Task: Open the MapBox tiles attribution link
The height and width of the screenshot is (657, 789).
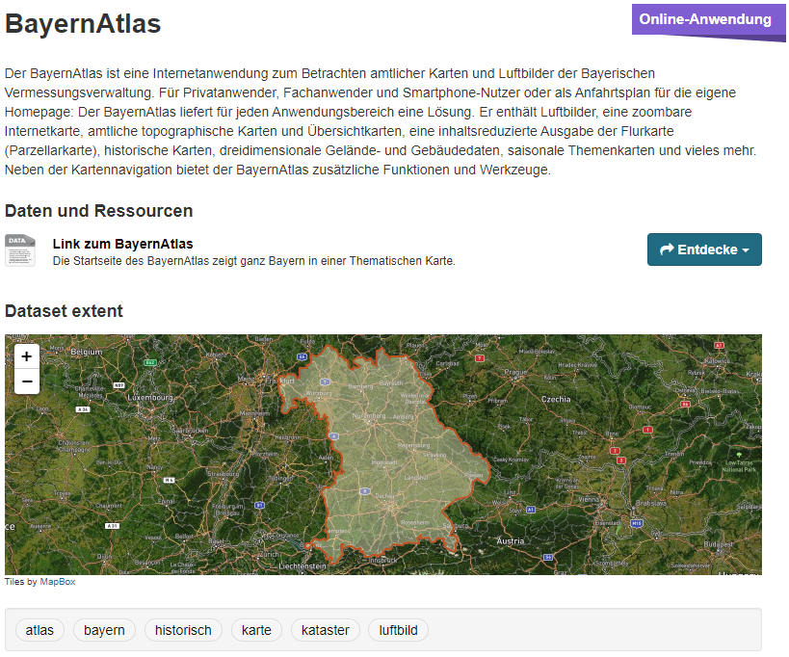Action: point(57,582)
